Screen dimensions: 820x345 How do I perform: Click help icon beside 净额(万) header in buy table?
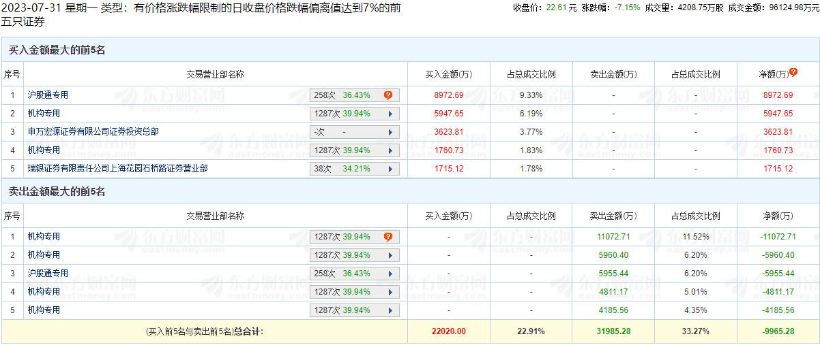pyautogui.click(x=793, y=72)
